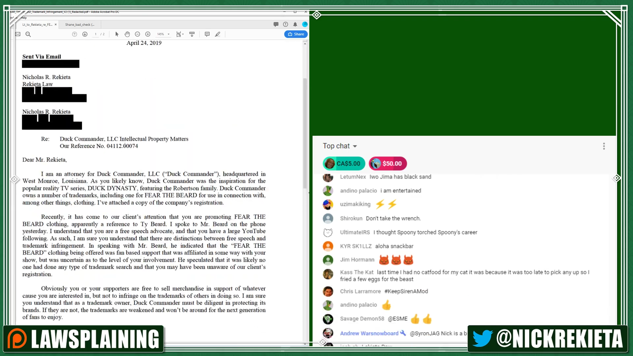This screenshot has height=356, width=633.
Task: Click Jim Hormann's chat avatar
Action: (328, 260)
